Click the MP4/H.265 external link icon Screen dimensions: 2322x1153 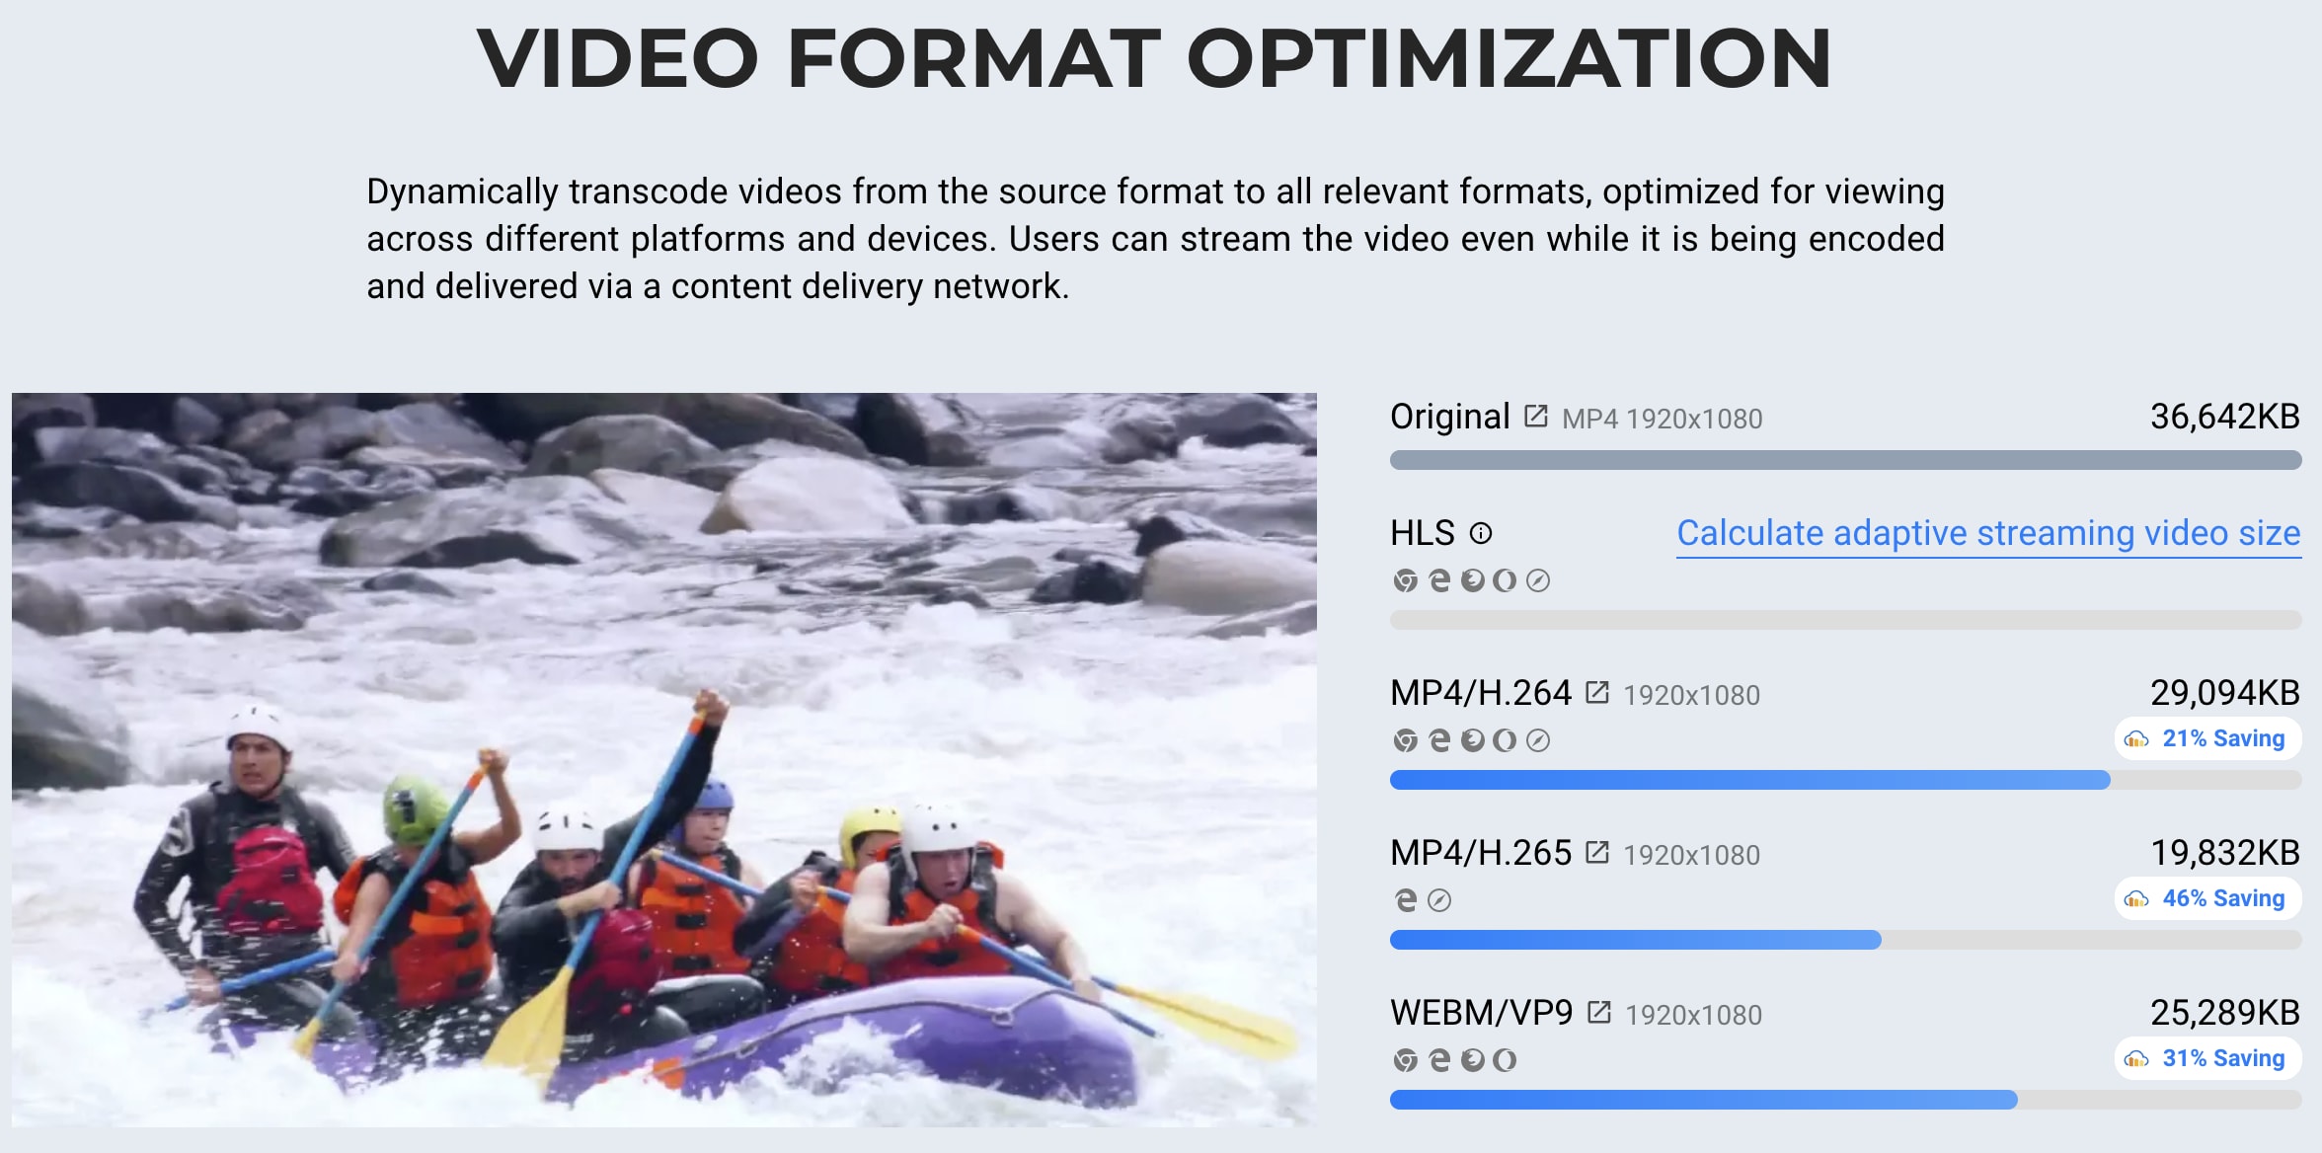coord(1596,853)
